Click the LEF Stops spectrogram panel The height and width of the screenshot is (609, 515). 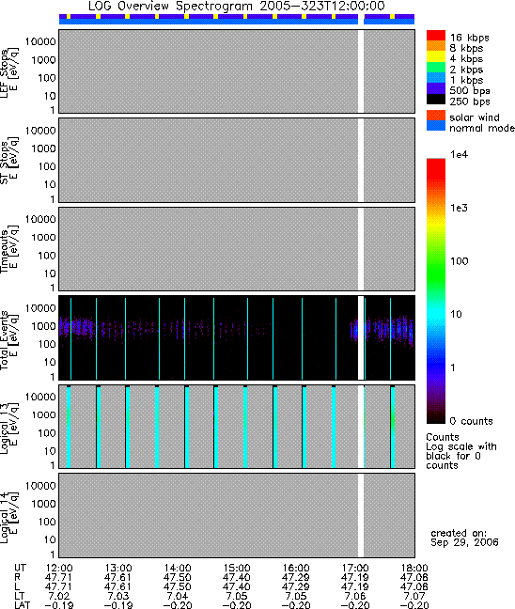[x=237, y=71]
